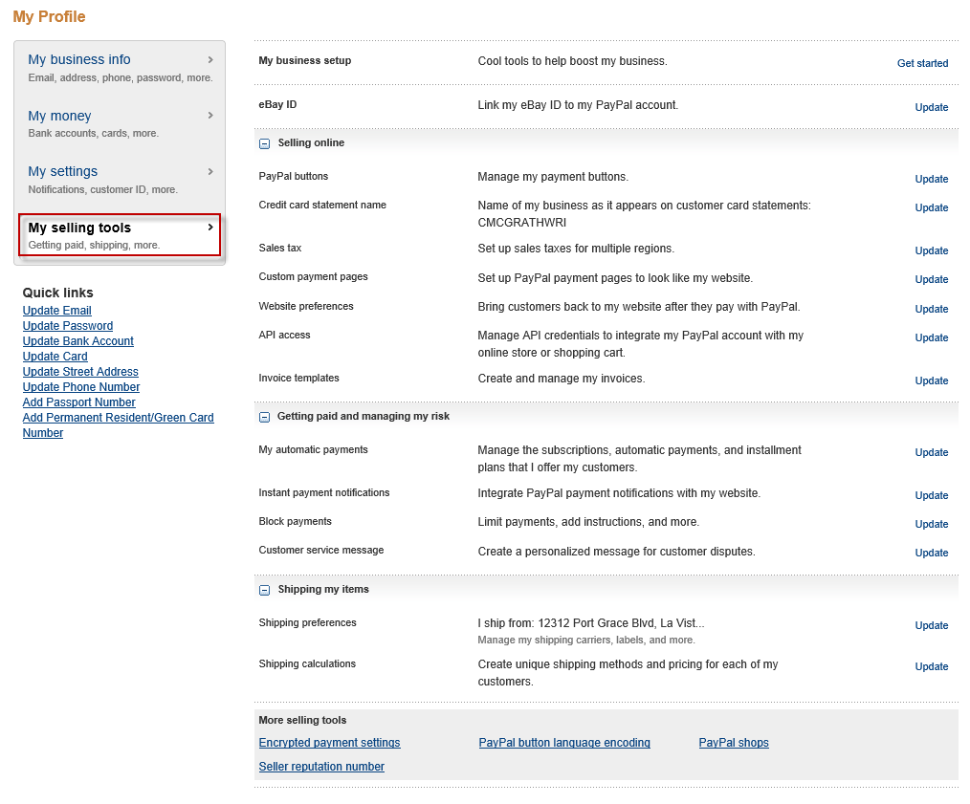The width and height of the screenshot is (970, 804).
Task: Click Update Bank Account quick link
Action: [78, 341]
